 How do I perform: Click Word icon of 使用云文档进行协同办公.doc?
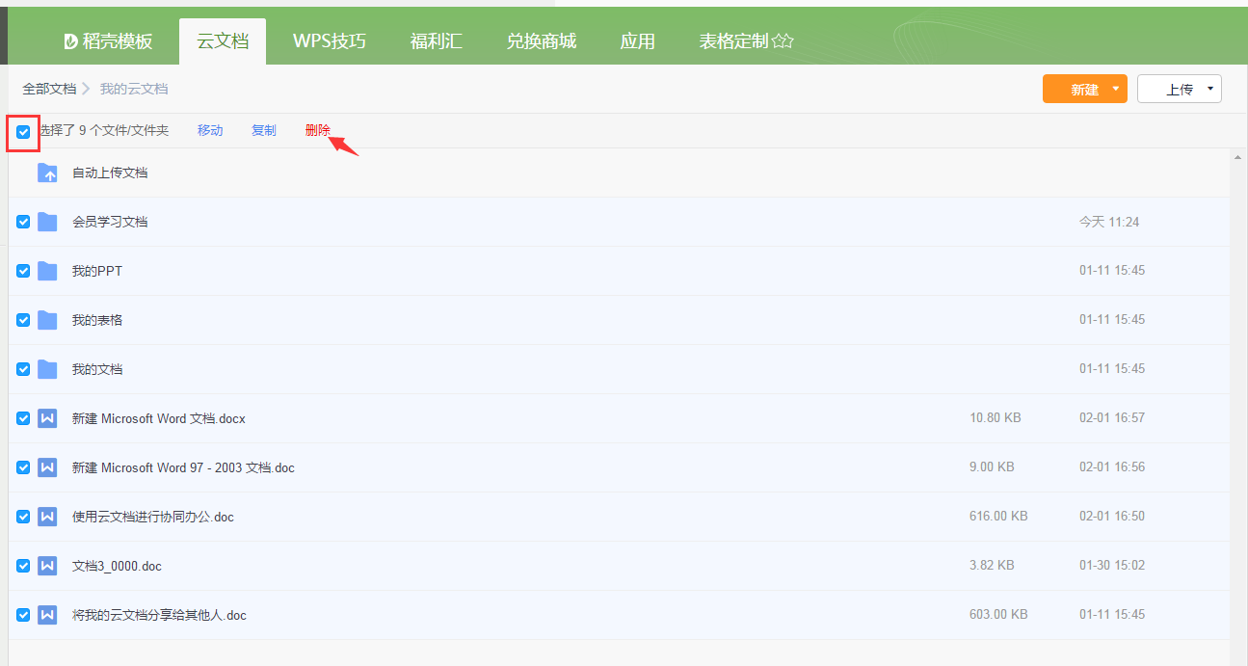point(47,517)
